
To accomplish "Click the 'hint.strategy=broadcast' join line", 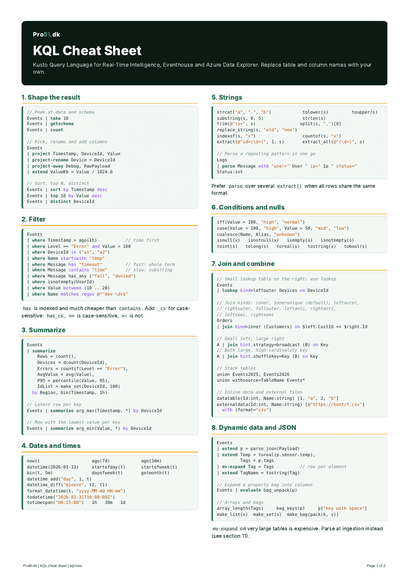I will 273,345.
